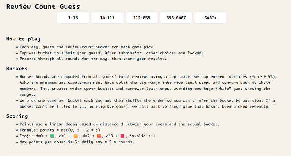Screen dimensions: 291x156
Task: Click the red-orange d=2 emoji square
Action: [99, 136]
